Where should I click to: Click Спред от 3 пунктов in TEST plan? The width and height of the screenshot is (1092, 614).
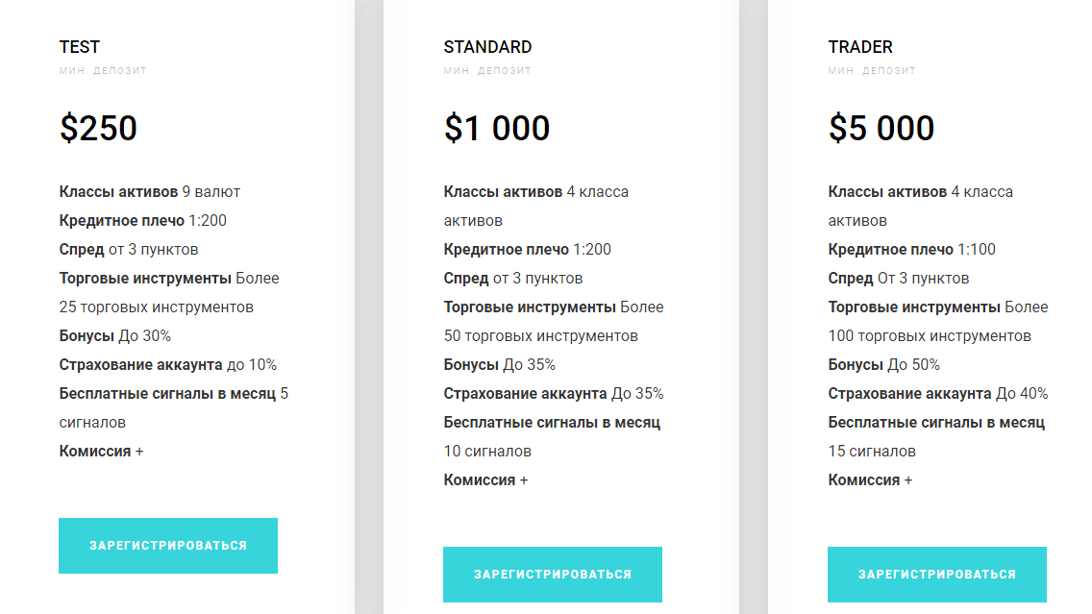[130, 249]
